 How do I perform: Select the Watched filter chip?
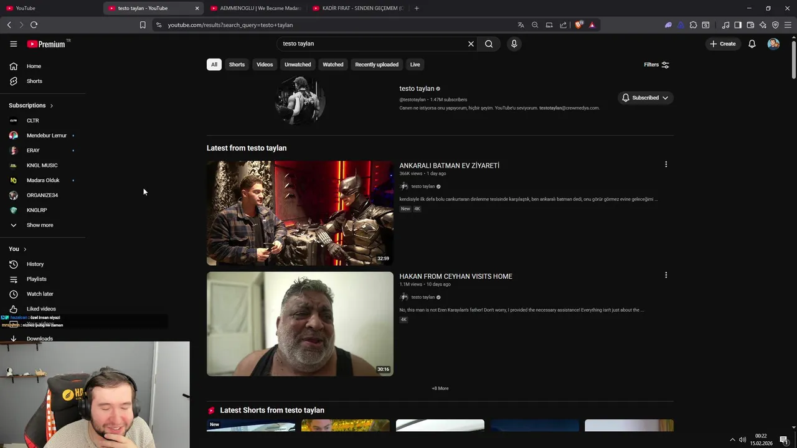(x=333, y=65)
